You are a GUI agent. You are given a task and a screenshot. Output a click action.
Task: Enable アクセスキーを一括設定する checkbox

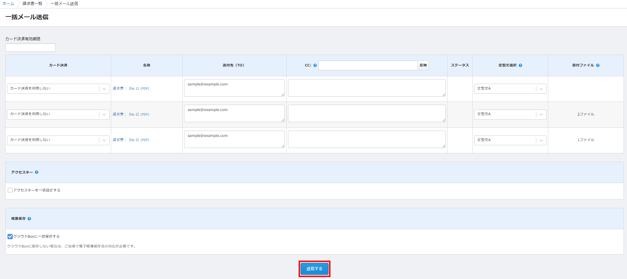click(x=10, y=190)
